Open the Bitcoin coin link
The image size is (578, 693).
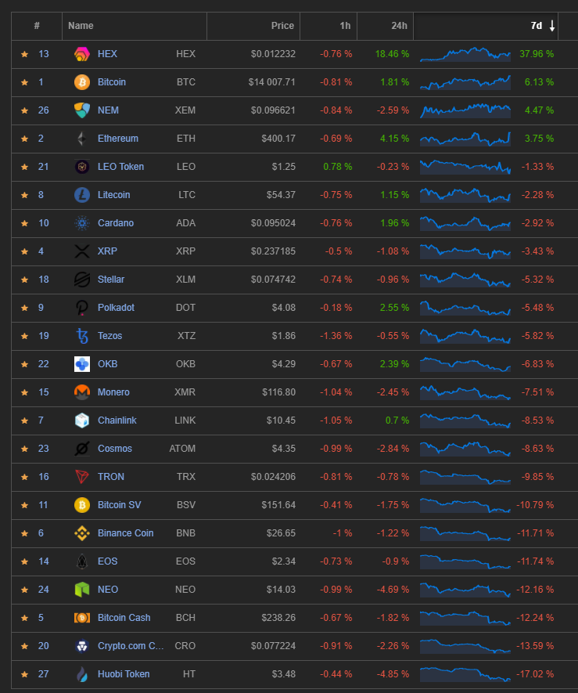pos(112,82)
